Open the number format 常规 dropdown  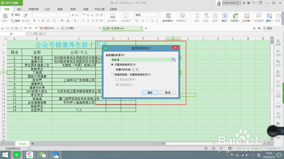tap(158, 15)
